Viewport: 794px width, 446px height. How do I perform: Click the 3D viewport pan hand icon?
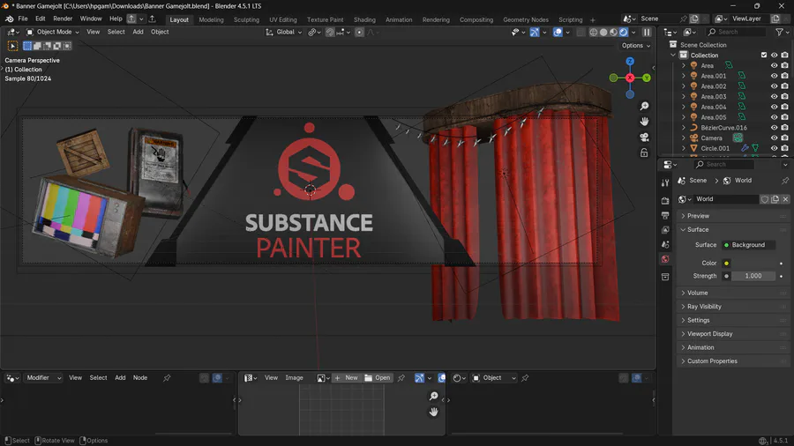(x=644, y=122)
